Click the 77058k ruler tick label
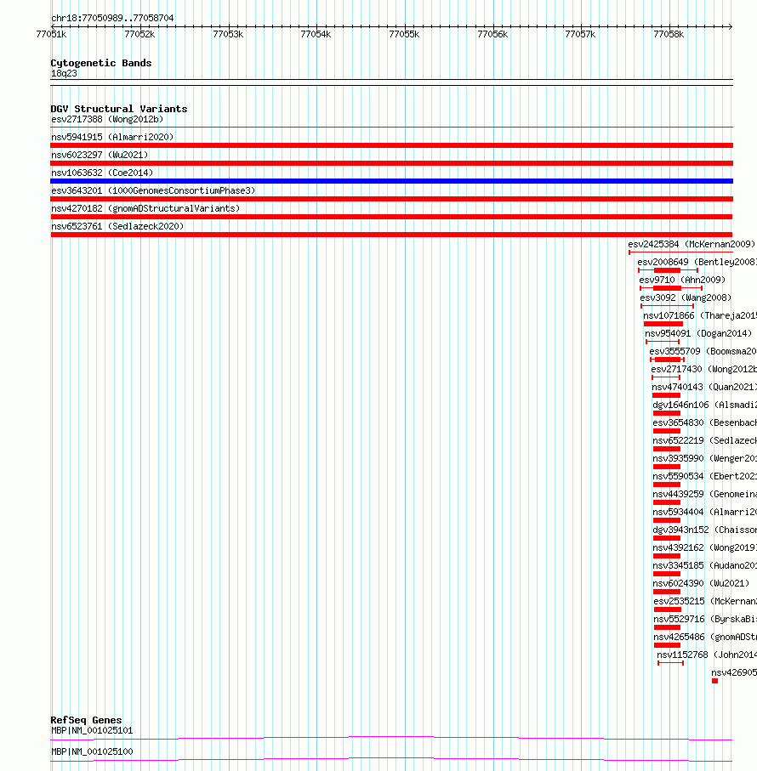 point(669,34)
